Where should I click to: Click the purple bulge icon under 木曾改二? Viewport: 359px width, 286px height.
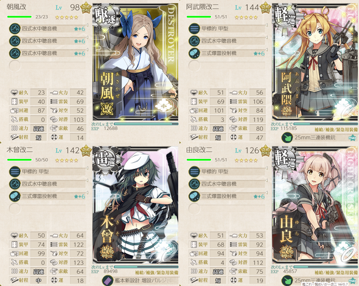click(108, 281)
